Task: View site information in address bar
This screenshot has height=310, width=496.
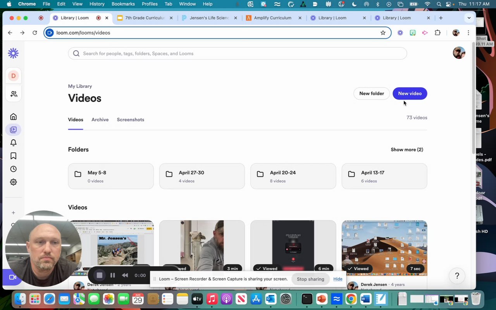Action: click(x=49, y=33)
